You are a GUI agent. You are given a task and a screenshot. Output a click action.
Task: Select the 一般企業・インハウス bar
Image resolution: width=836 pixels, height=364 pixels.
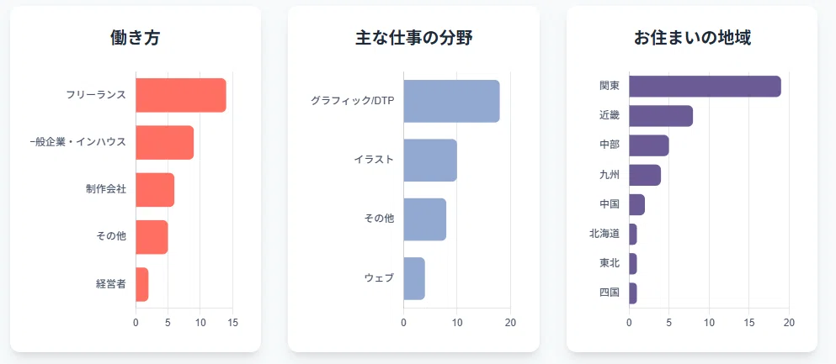point(165,143)
